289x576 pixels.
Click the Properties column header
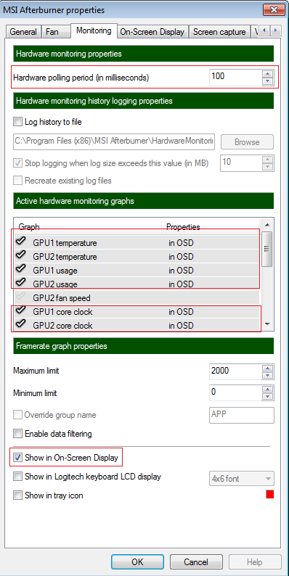pyautogui.click(x=211, y=226)
